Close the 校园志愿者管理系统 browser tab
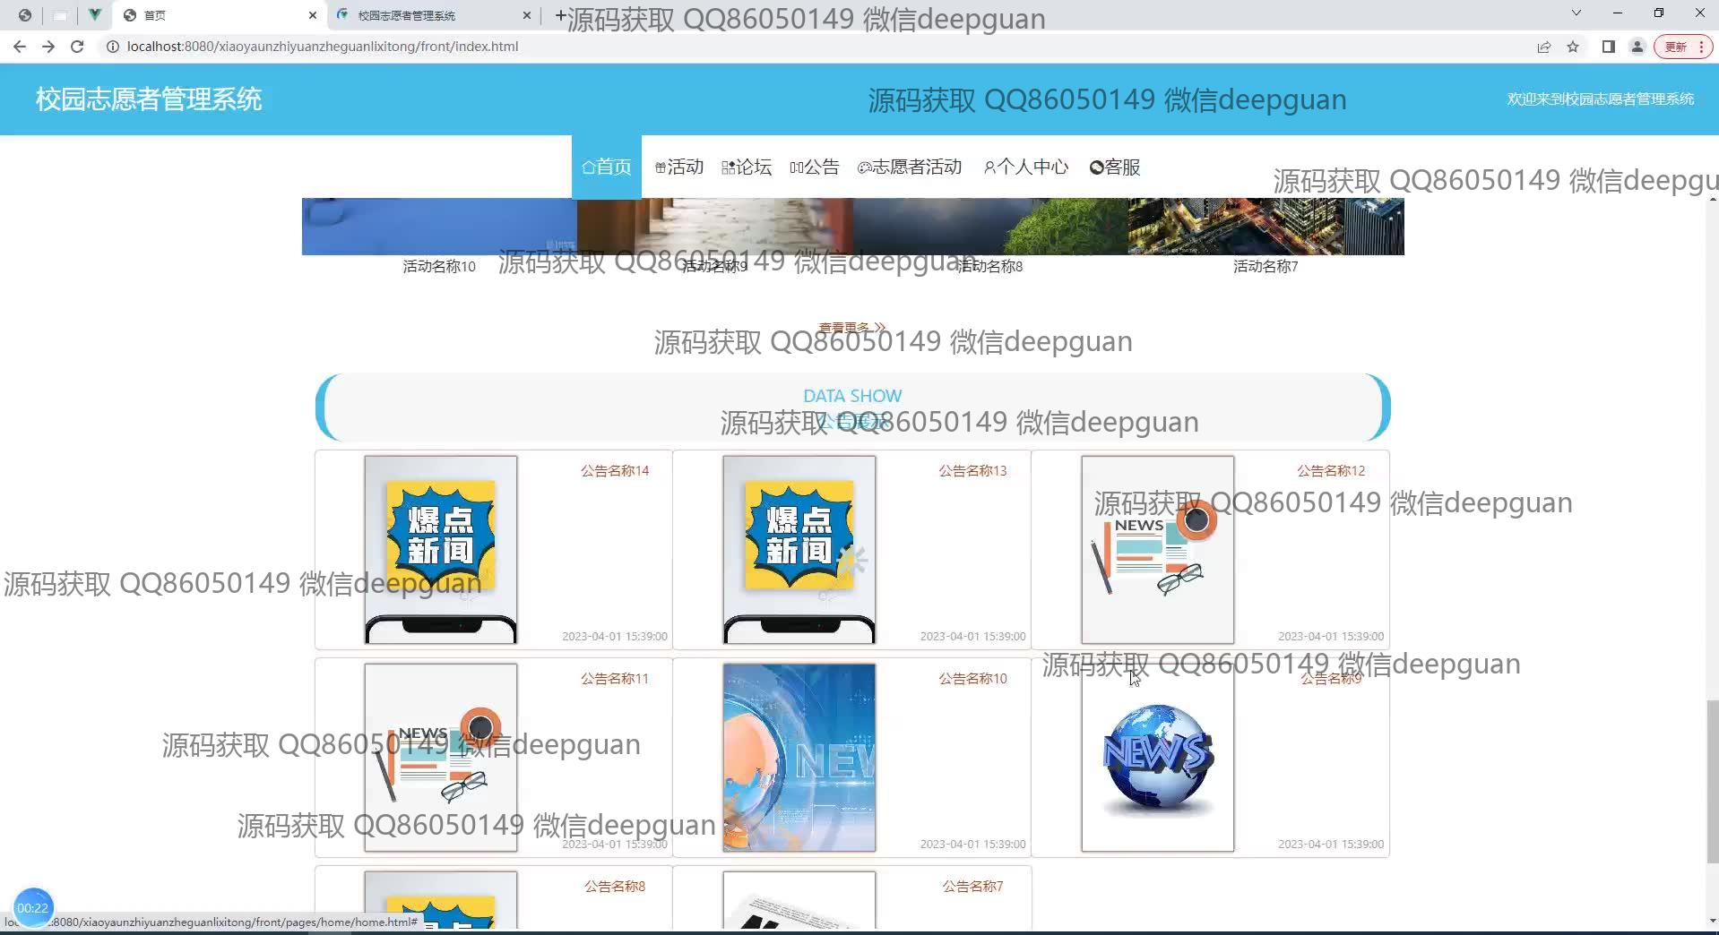 pos(526,15)
